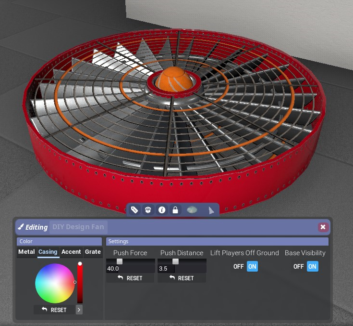Click the Base Visibility label
The height and width of the screenshot is (326, 353).
[x=305, y=253]
